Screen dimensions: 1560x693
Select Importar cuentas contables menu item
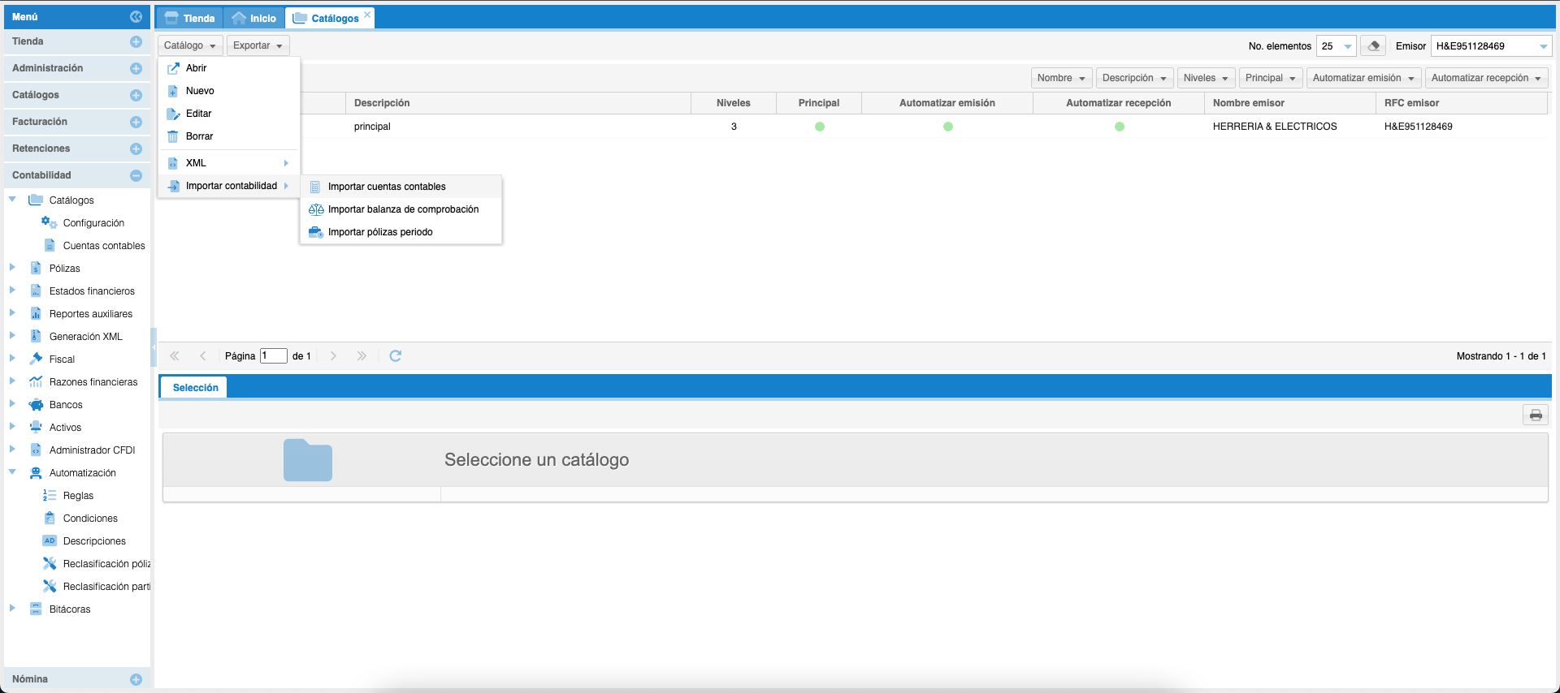click(387, 187)
